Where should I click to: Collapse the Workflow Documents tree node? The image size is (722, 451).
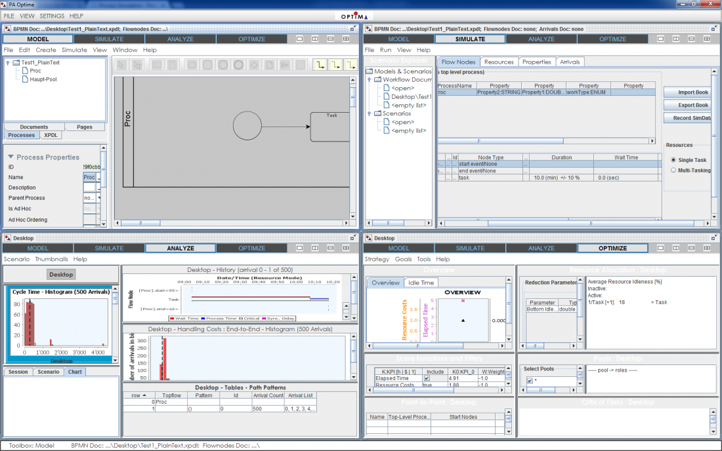[370, 79]
